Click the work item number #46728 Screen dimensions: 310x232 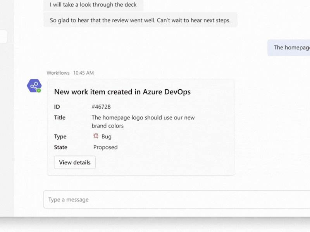(x=101, y=107)
